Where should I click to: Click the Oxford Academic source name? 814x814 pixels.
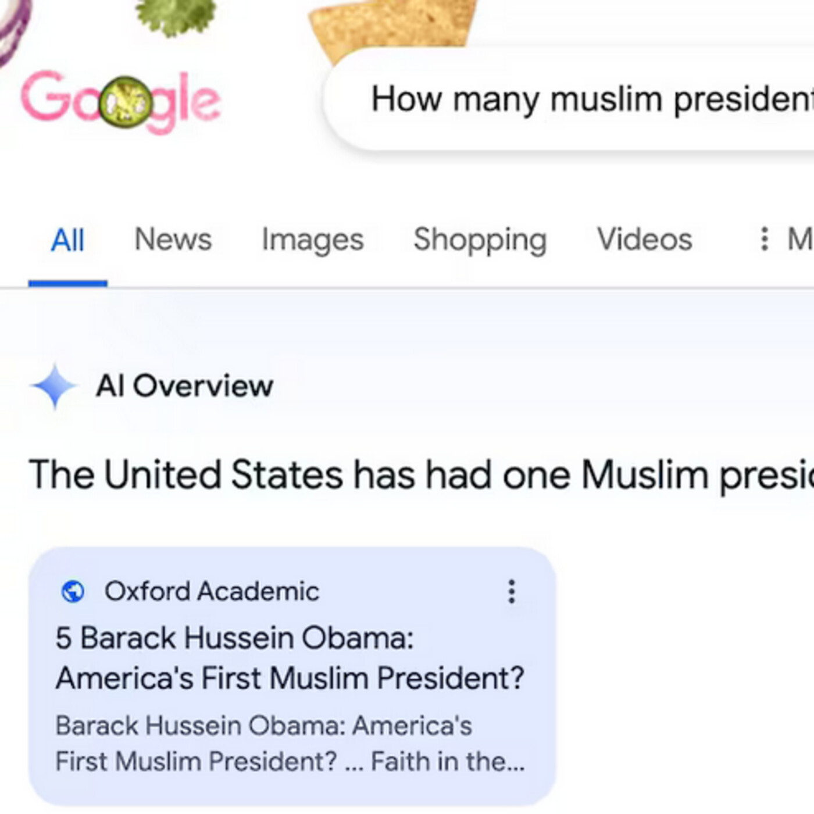pos(212,591)
